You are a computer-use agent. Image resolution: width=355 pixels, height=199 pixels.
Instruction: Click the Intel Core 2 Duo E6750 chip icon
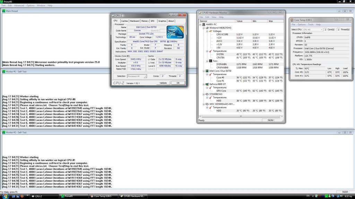tap(207, 71)
